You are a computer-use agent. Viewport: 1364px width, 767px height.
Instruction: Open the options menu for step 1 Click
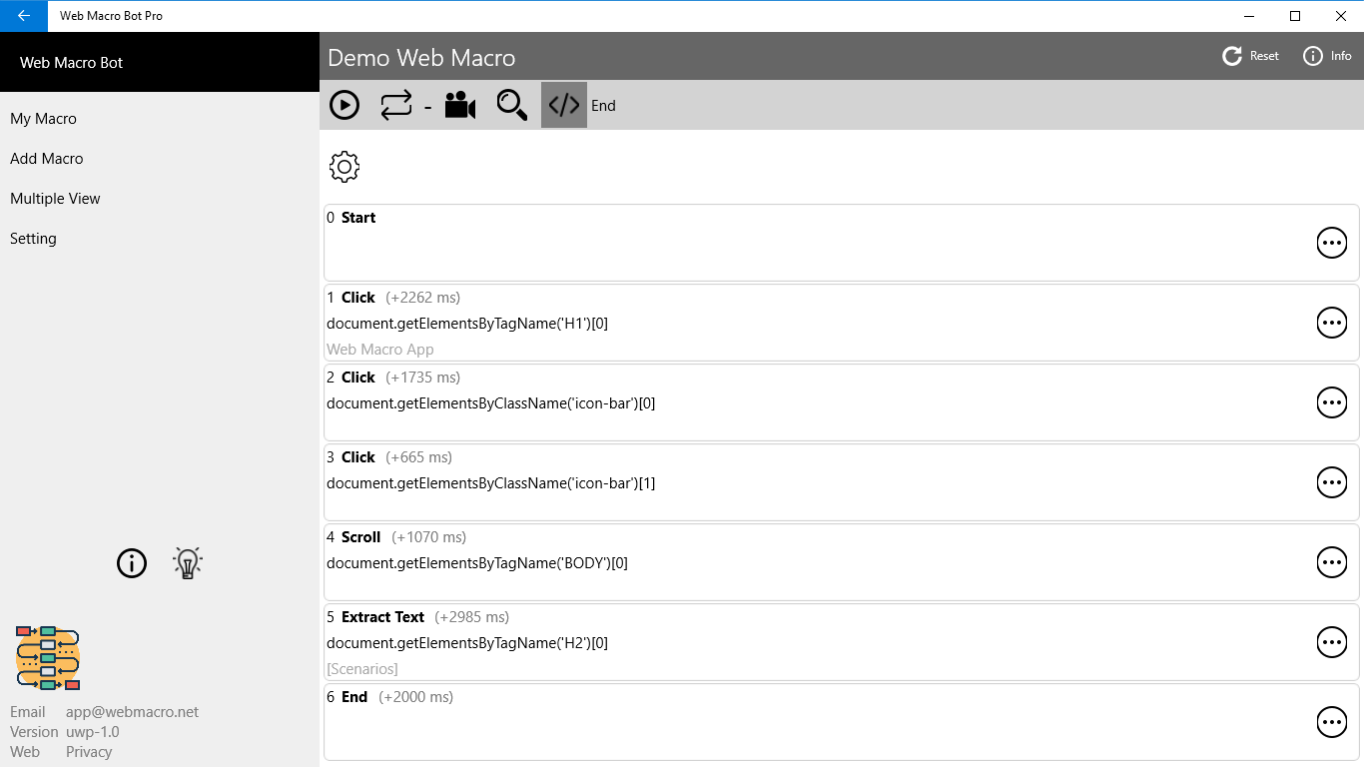pos(1332,322)
